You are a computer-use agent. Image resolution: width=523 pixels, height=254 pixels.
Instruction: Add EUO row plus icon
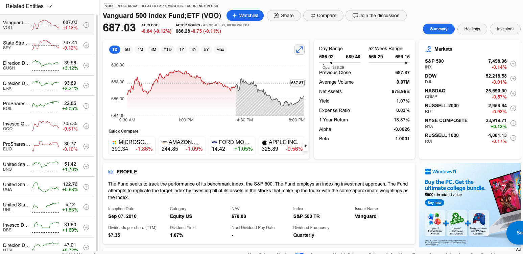[86, 146]
